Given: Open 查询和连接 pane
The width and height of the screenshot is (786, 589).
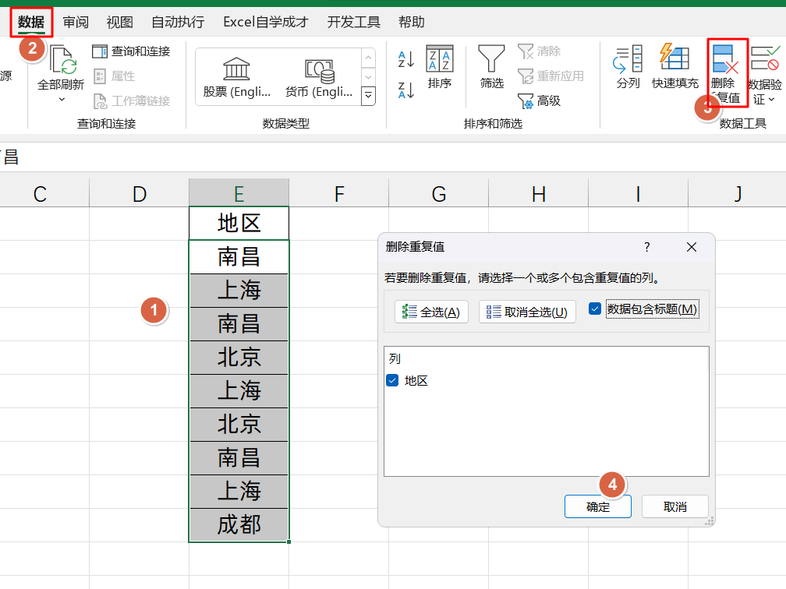Looking at the screenshot, I should coord(131,51).
